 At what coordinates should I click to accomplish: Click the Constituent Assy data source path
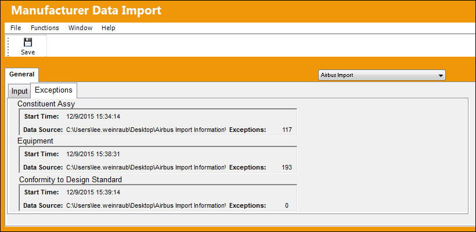(x=146, y=130)
